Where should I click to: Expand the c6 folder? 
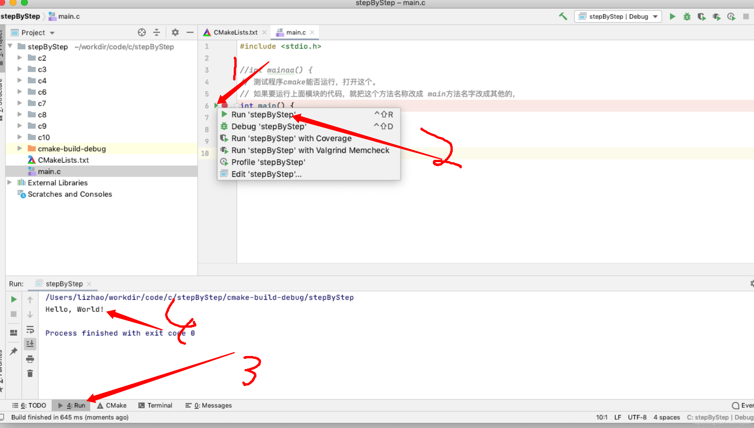coord(19,92)
